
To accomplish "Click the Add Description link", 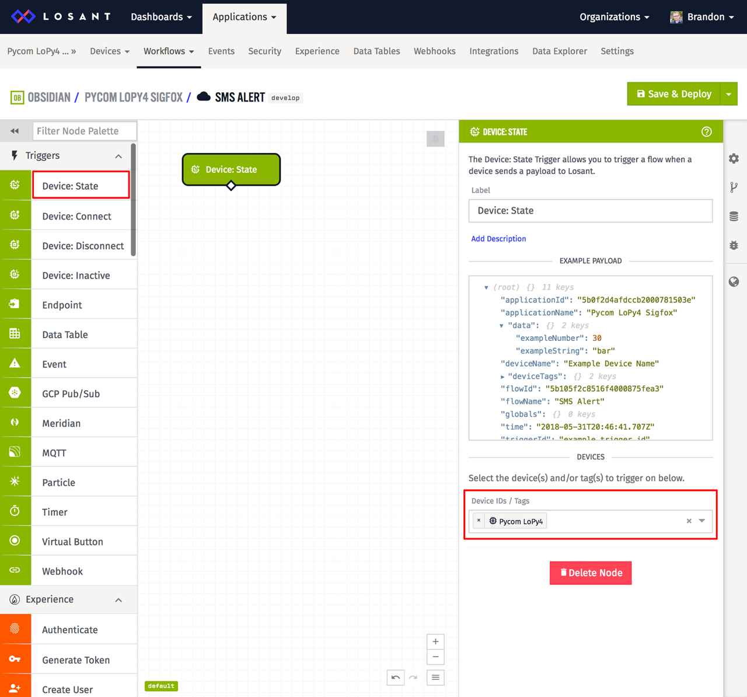I will 498,239.
